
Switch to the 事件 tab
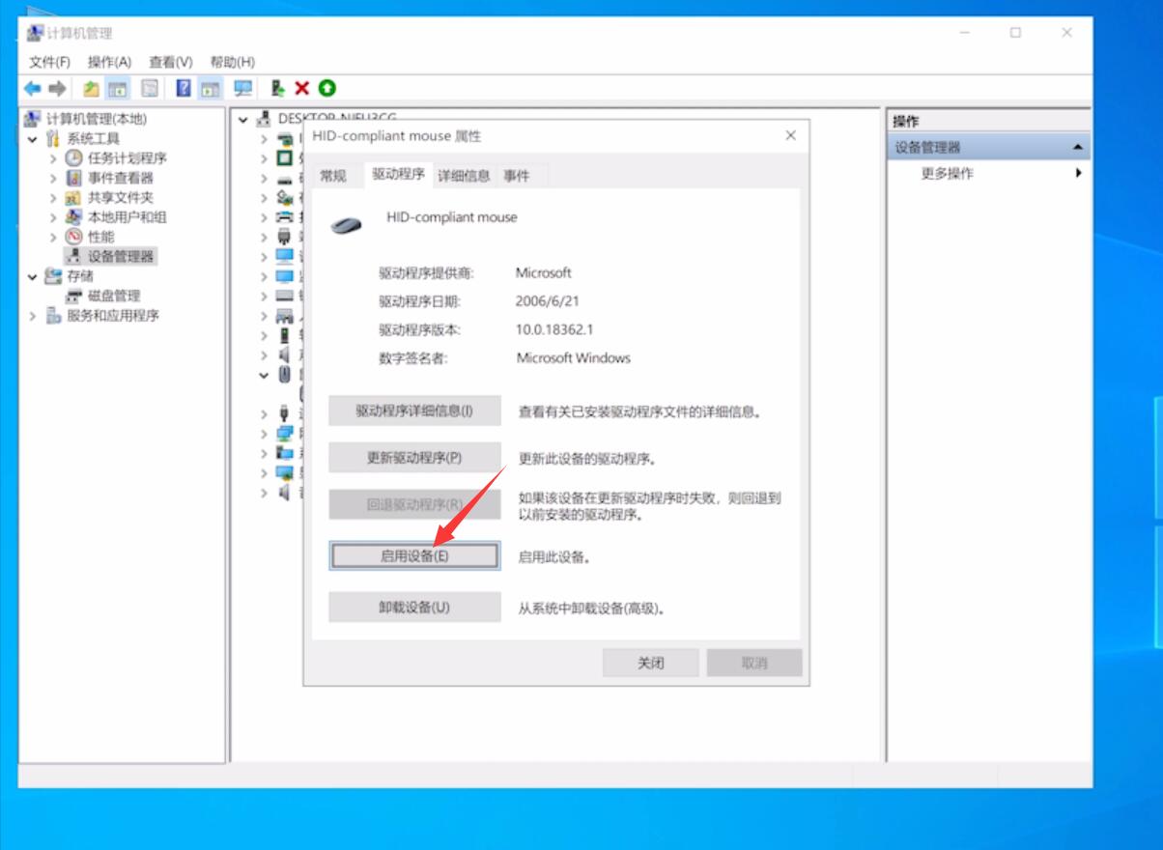click(517, 176)
